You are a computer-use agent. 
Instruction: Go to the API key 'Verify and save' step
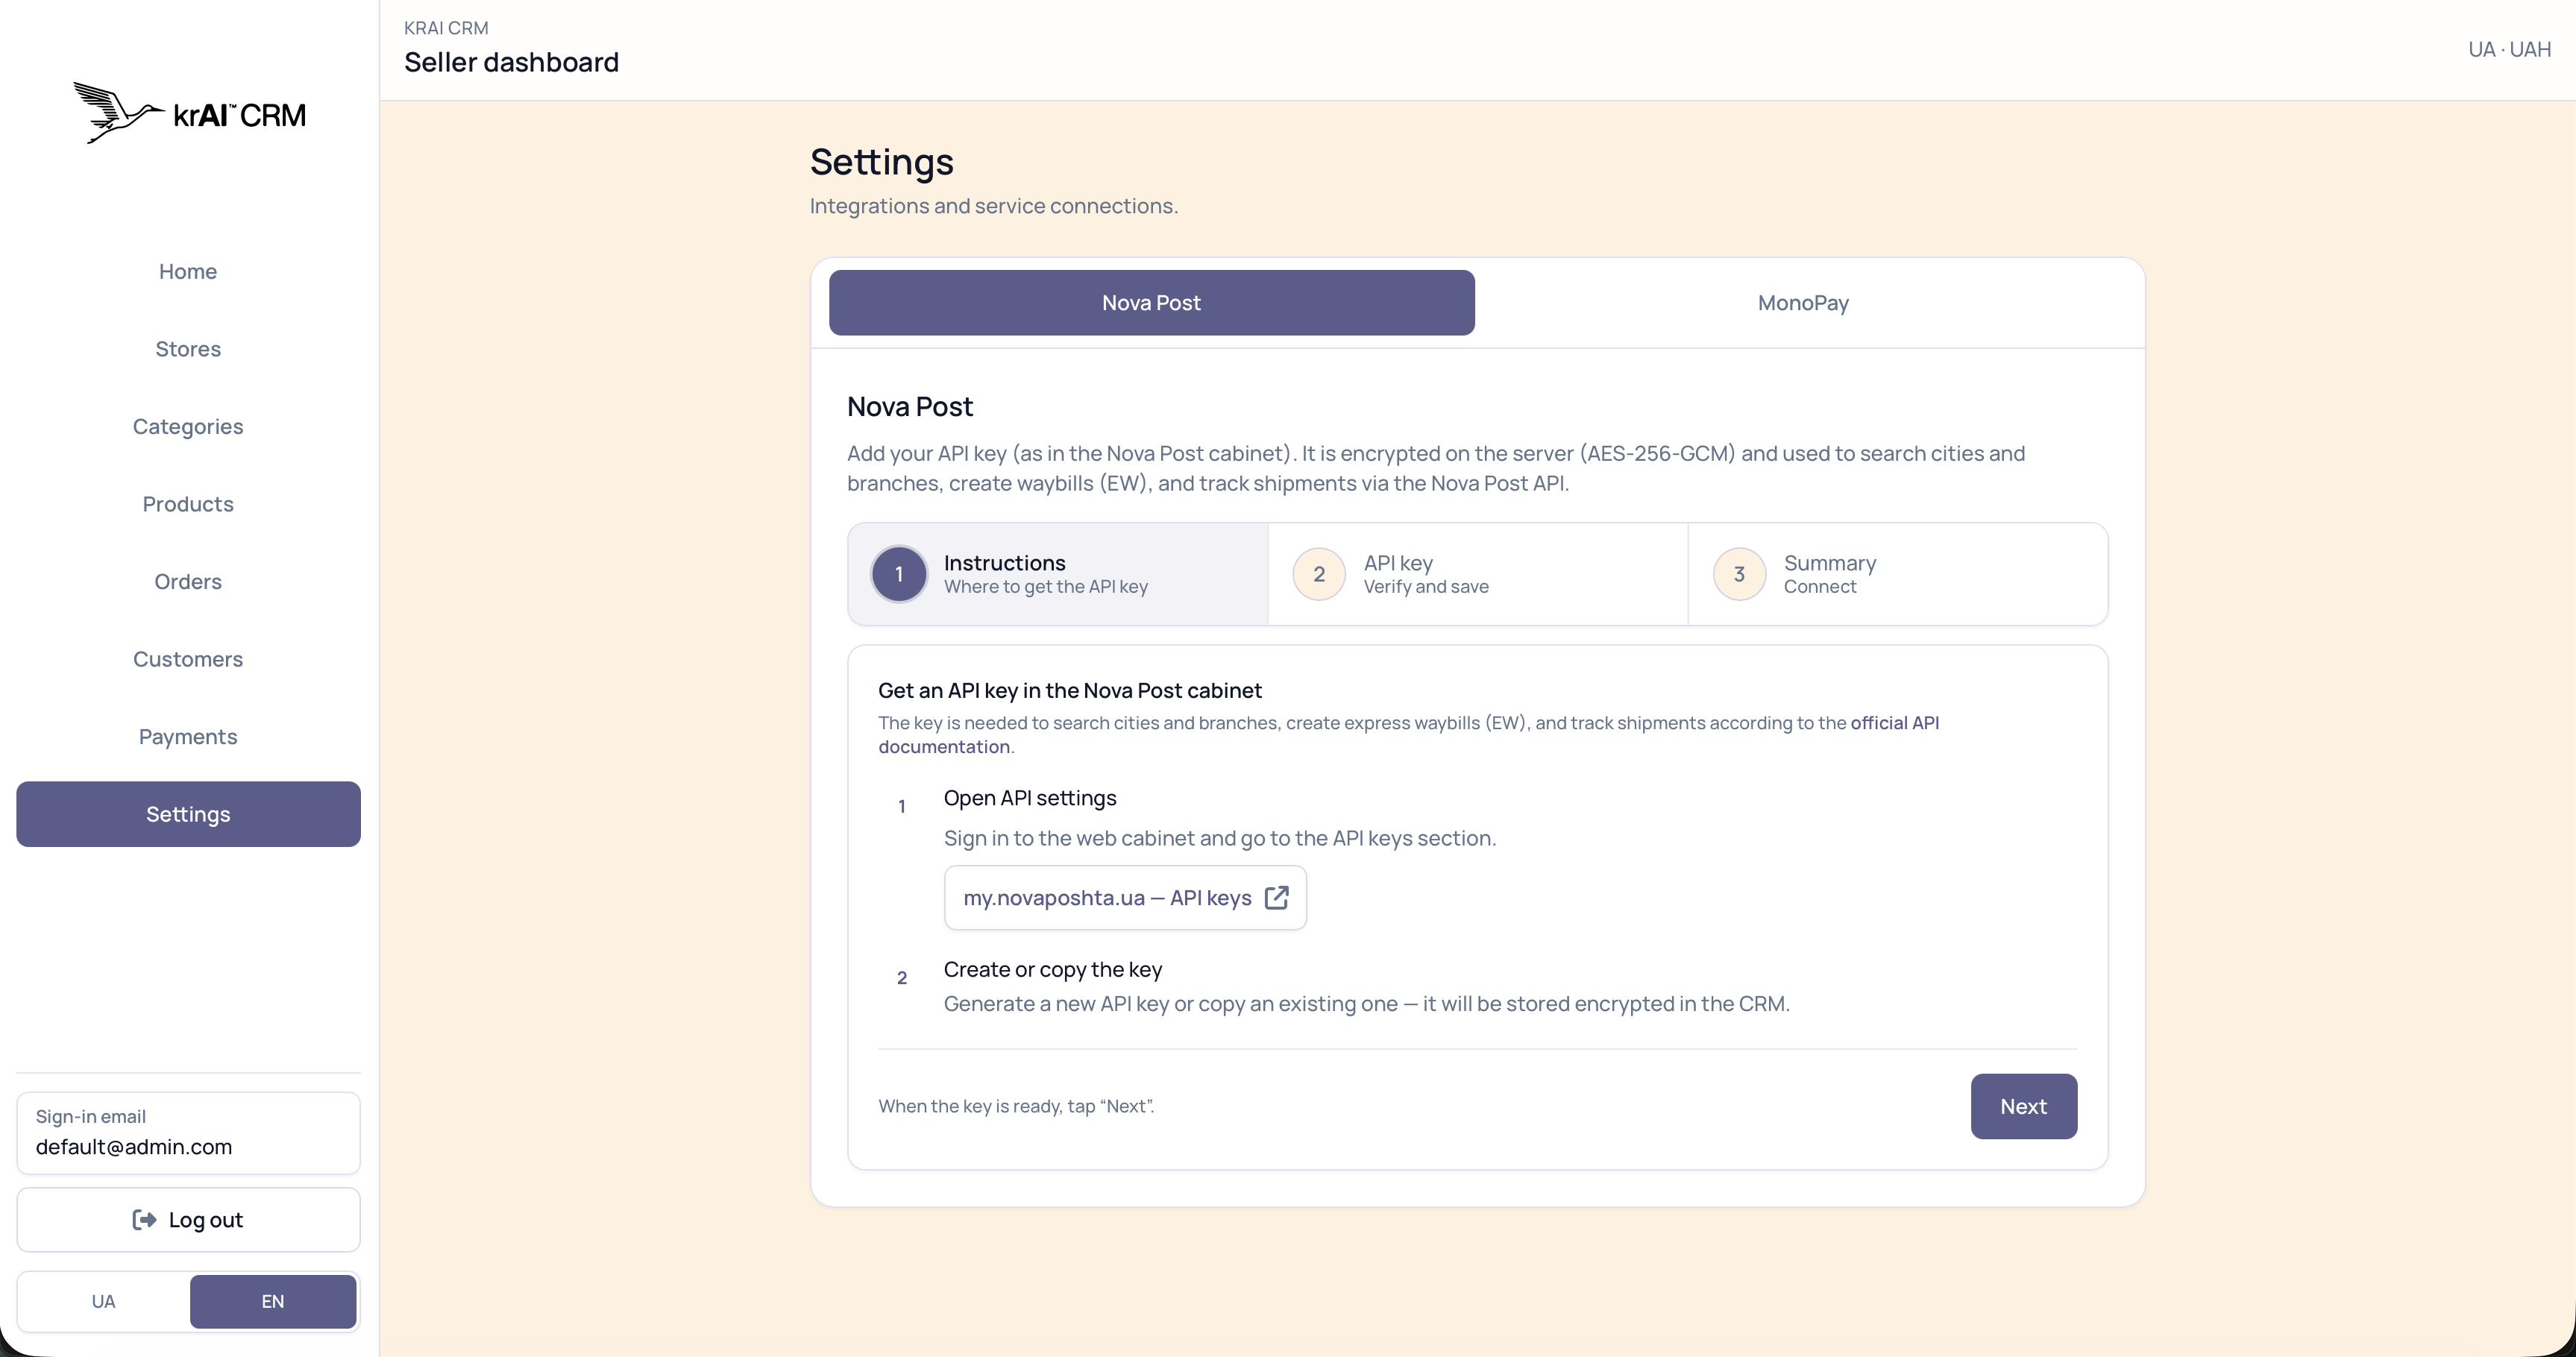[1478, 574]
